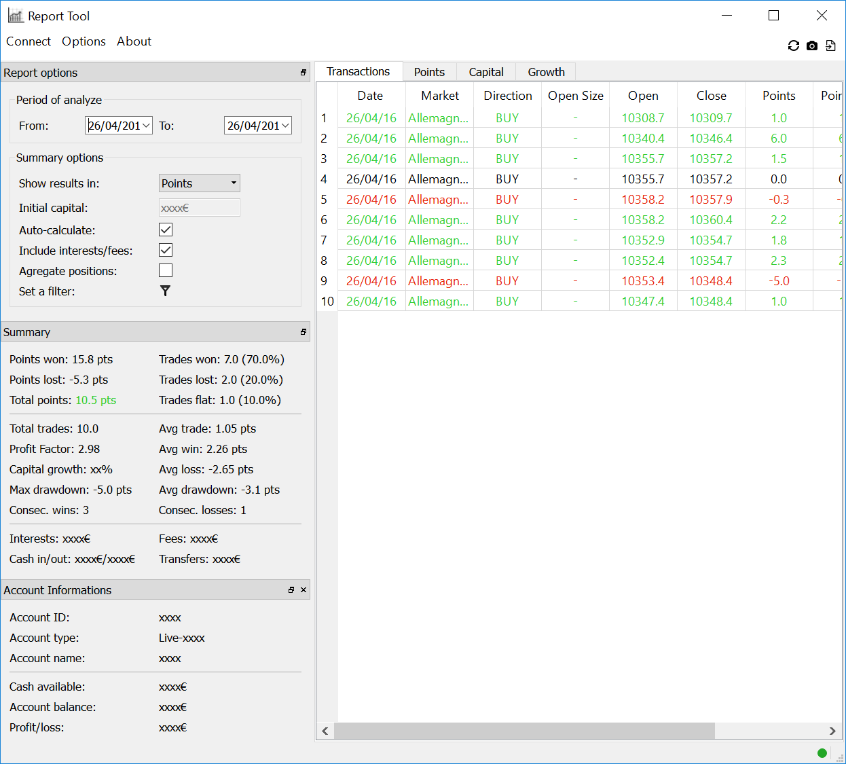Take a screenshot with the camera icon
This screenshot has width=846, height=764.
tap(812, 46)
